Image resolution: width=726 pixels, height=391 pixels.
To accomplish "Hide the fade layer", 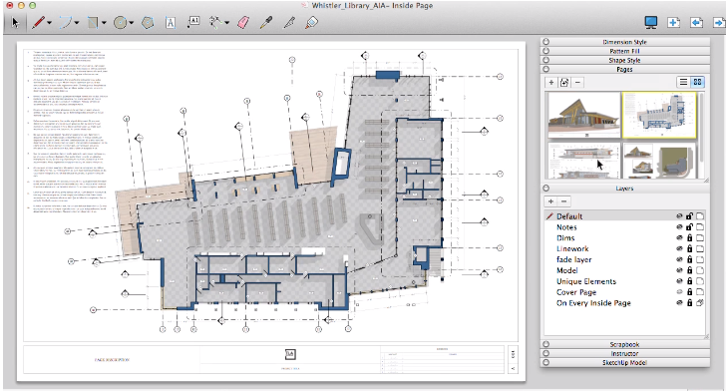I will click(x=679, y=259).
